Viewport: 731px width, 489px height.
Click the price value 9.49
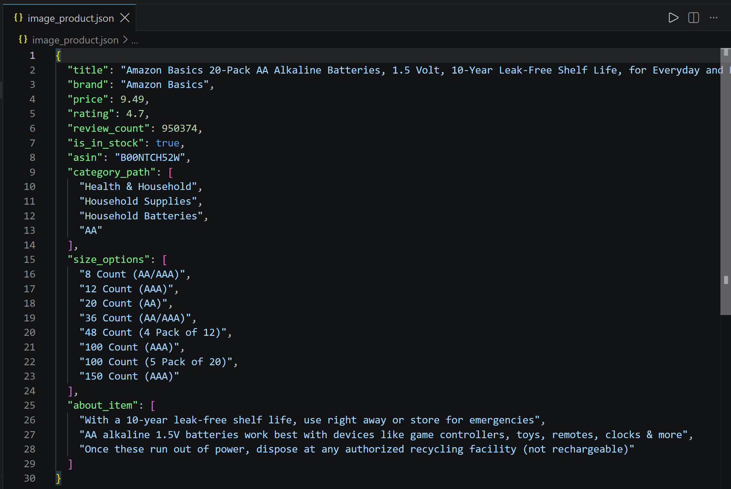coord(132,99)
